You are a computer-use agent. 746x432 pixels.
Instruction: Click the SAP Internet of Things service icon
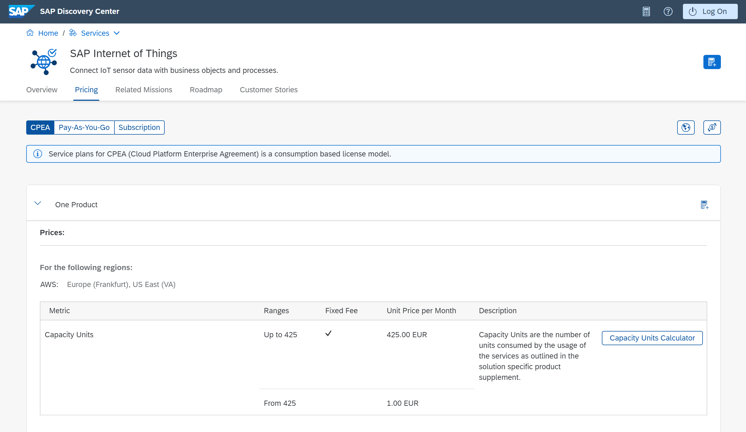coord(44,62)
